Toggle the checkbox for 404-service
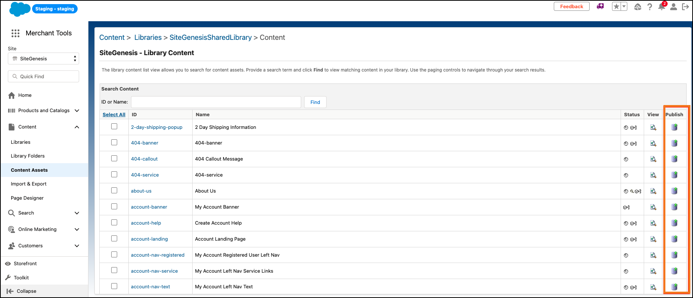 tap(114, 175)
